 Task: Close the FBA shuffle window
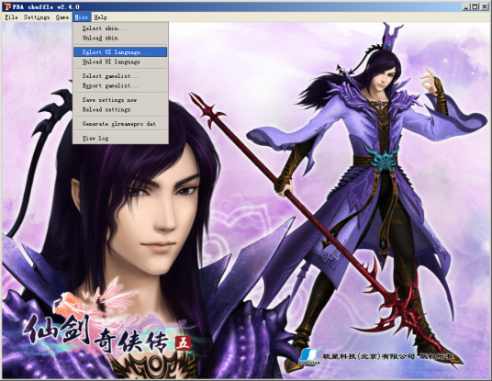485,6
